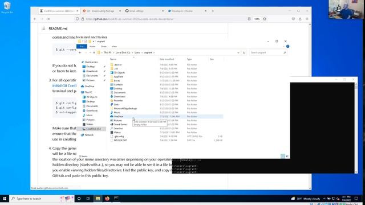Image resolution: width=365 pixels, height=205 pixels.
Task: Open terminal app from the taskbar
Action: (116, 199)
